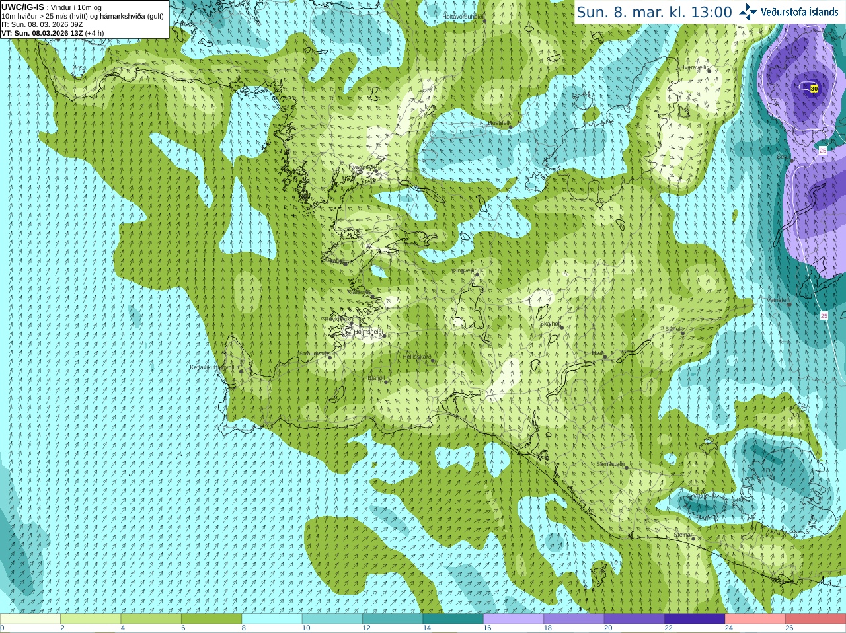The image size is (846, 633).
Task: Pick the 8–10 m/s light cyan legend swatch
Action: click(x=272, y=619)
